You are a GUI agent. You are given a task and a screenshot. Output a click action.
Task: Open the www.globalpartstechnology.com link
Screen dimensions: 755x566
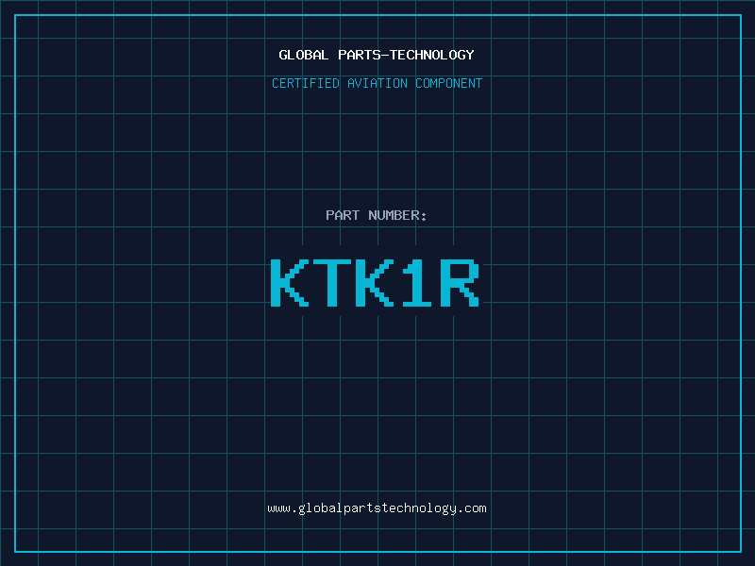pyautogui.click(x=377, y=508)
